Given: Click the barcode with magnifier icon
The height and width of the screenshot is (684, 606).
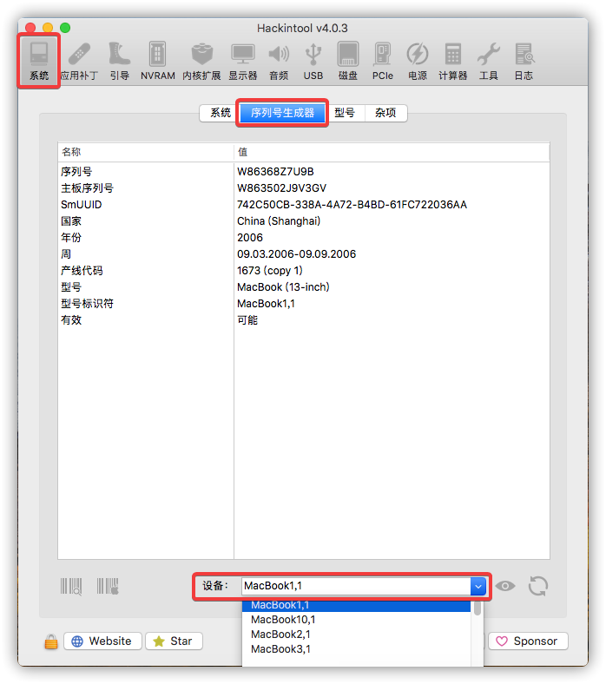Looking at the screenshot, I should [x=71, y=586].
